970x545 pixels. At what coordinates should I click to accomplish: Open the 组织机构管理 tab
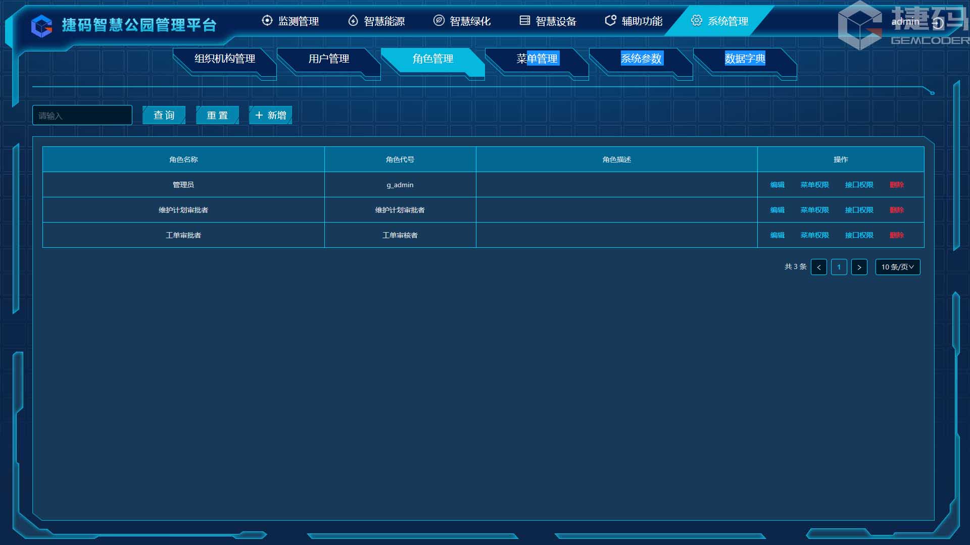tap(225, 59)
